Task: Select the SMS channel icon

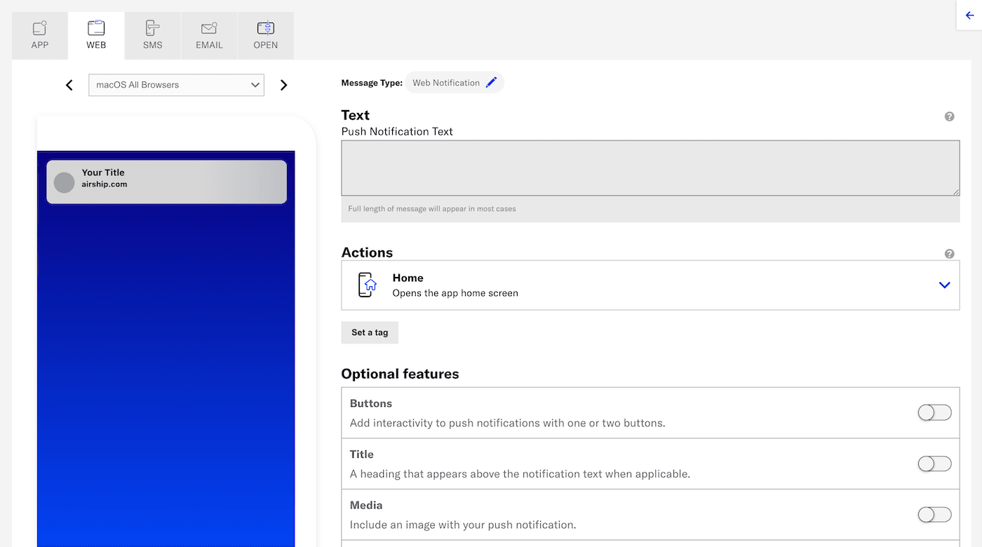Action: [x=152, y=28]
